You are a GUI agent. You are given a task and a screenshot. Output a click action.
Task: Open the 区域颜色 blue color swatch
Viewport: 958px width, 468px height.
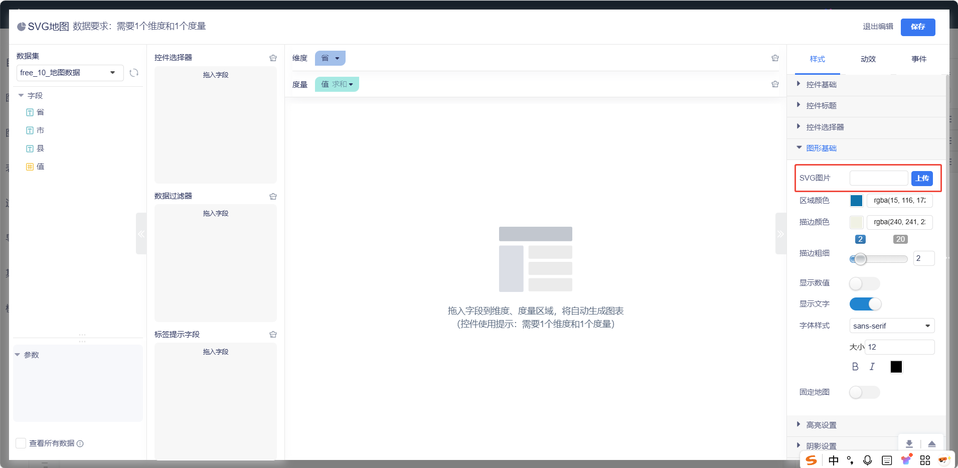[x=856, y=201]
